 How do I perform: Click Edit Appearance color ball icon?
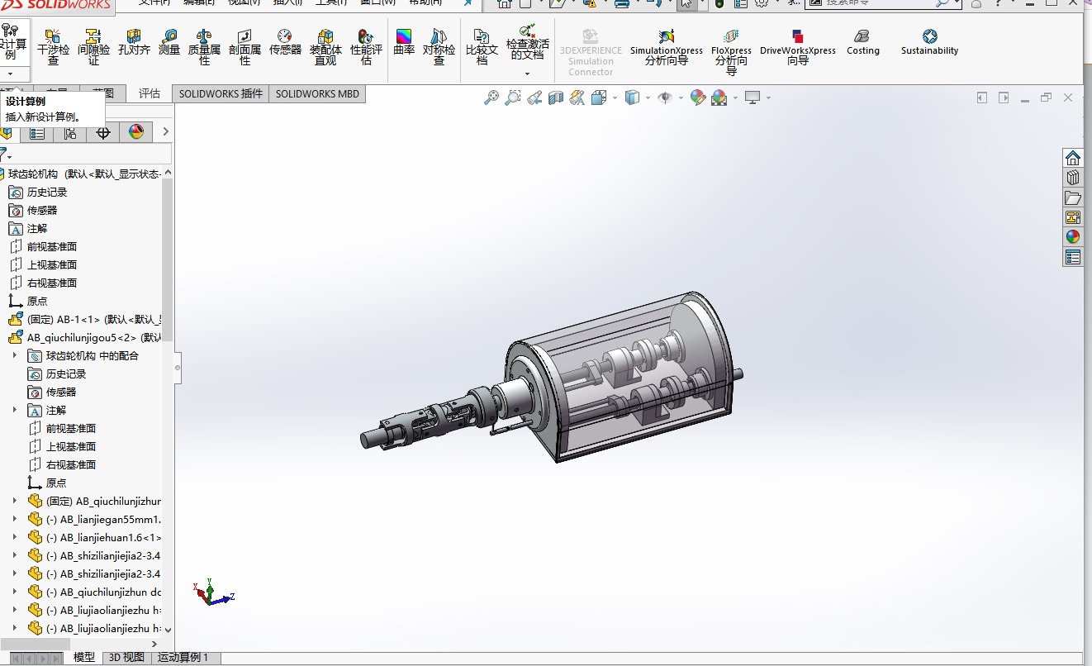698,98
